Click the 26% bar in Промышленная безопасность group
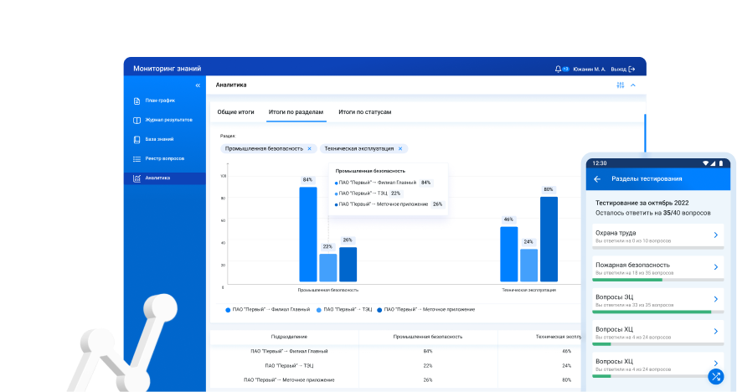This screenshot has height=392, width=737. [x=348, y=265]
